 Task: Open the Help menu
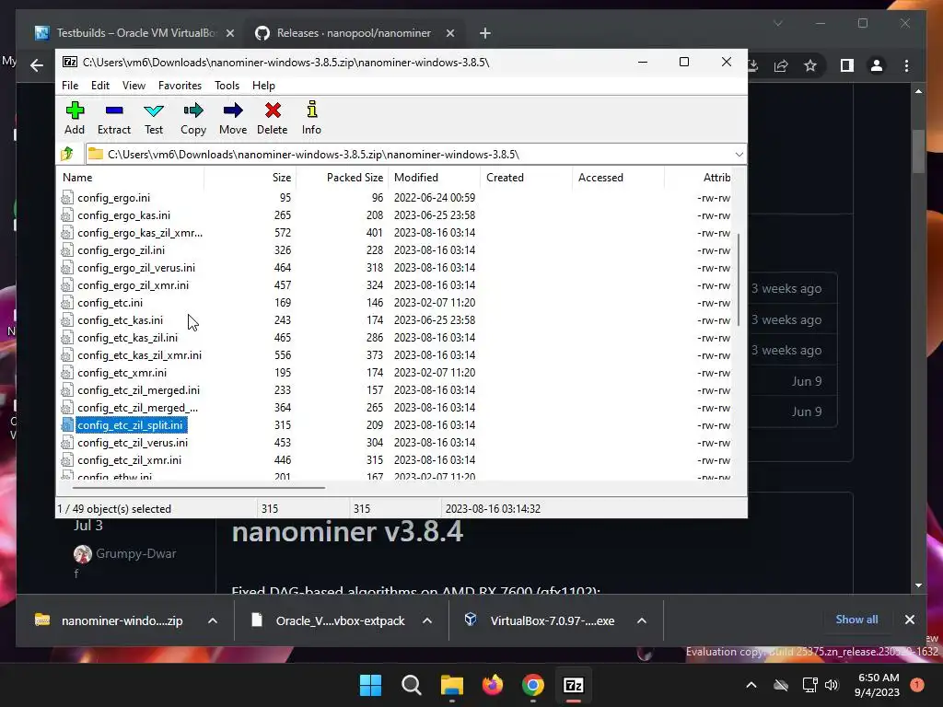click(263, 86)
